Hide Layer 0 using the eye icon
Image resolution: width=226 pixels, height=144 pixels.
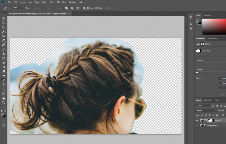pyautogui.click(x=197, y=120)
